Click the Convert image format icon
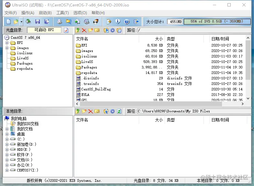 (69, 22)
